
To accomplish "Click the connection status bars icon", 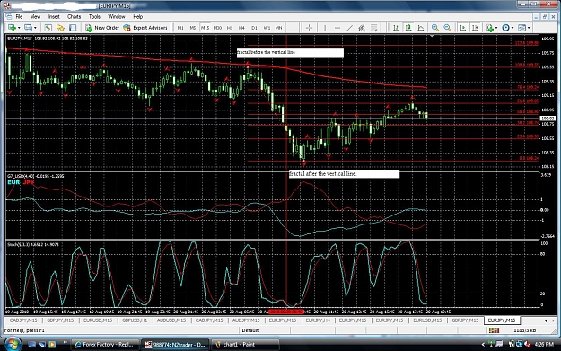I will [x=494, y=329].
